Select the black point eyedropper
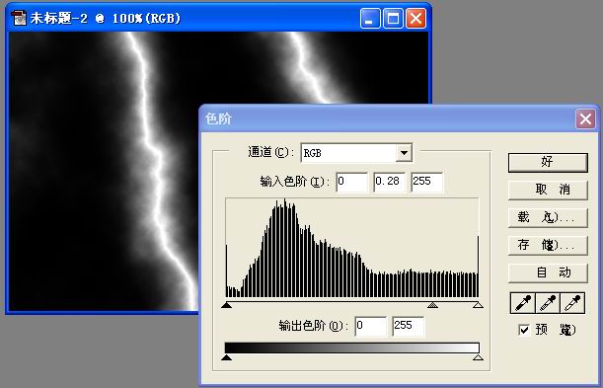The width and height of the screenshot is (603, 388). click(x=523, y=303)
